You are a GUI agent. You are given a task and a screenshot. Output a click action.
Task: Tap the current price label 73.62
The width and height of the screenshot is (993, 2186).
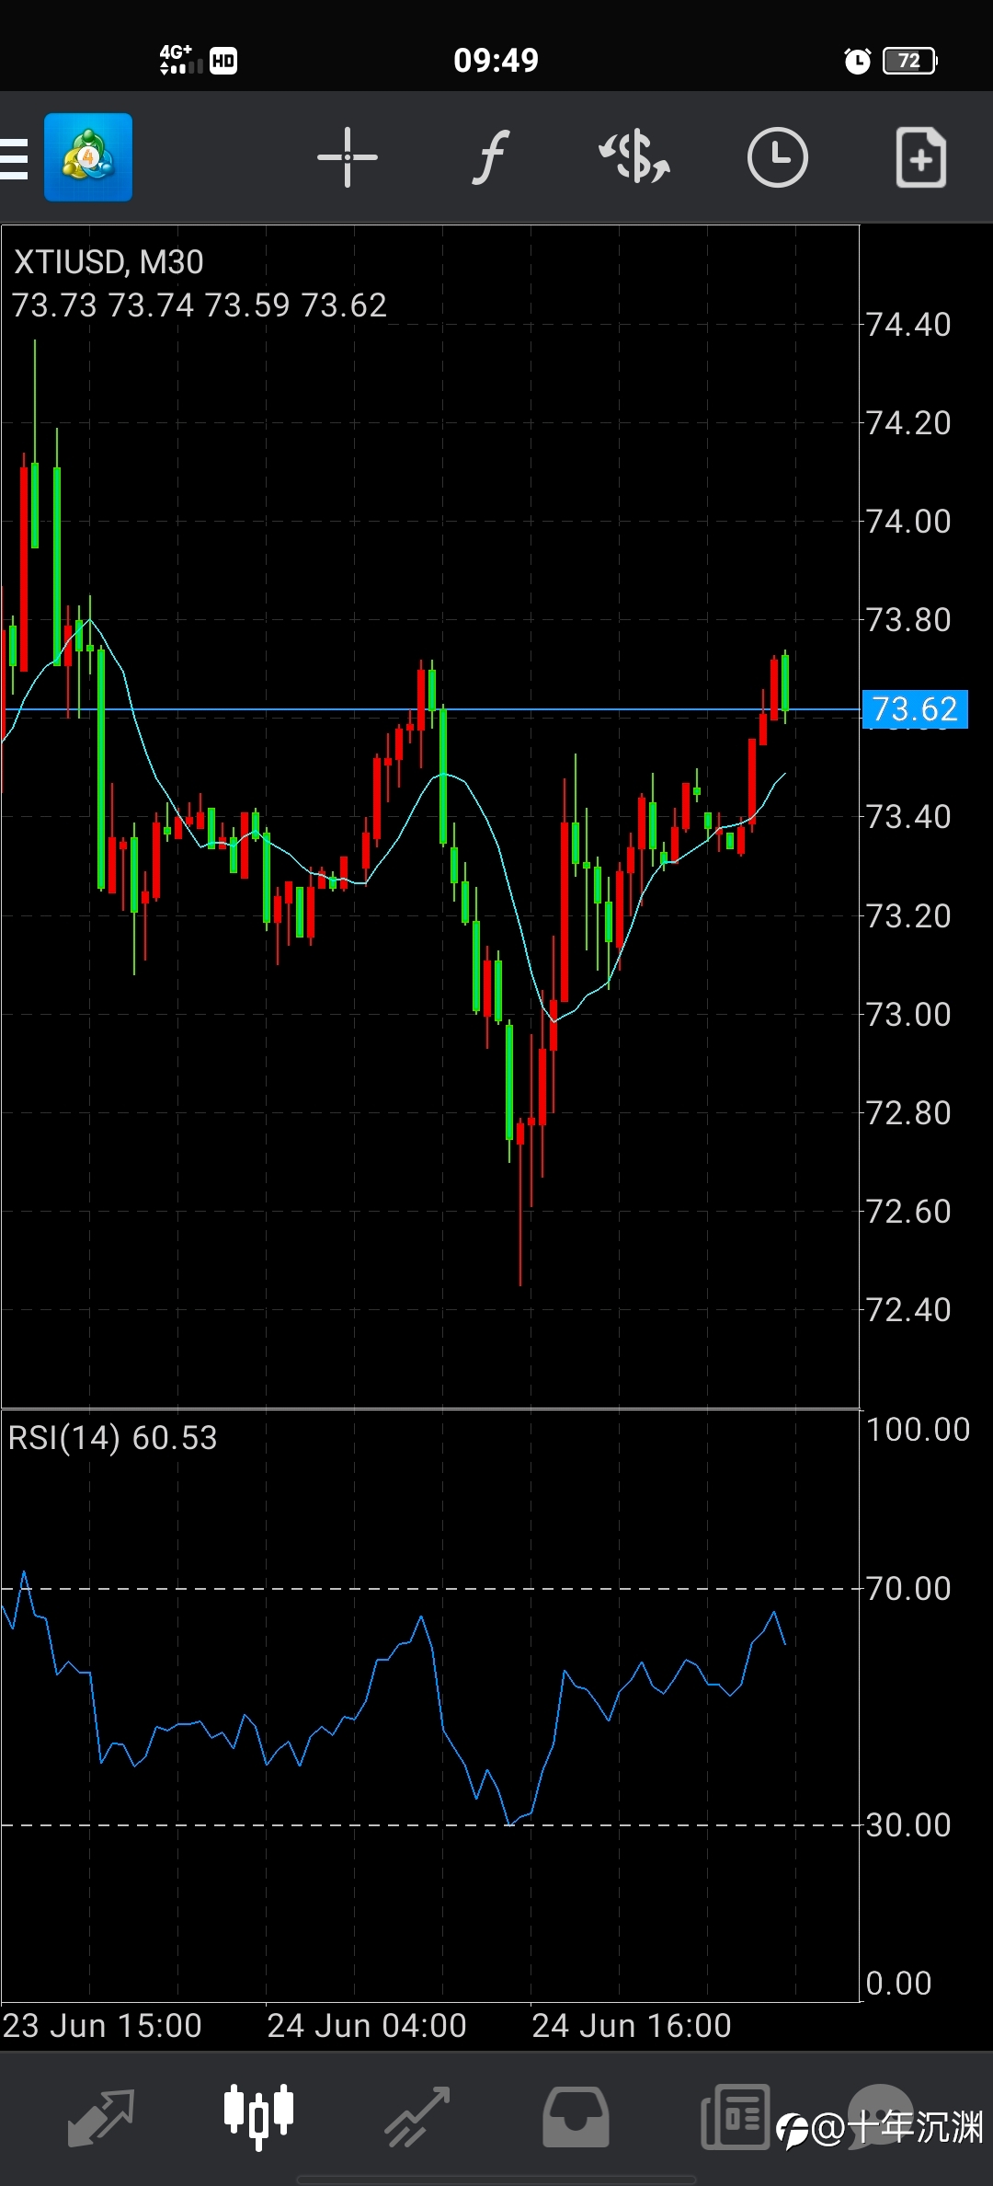coord(915,709)
